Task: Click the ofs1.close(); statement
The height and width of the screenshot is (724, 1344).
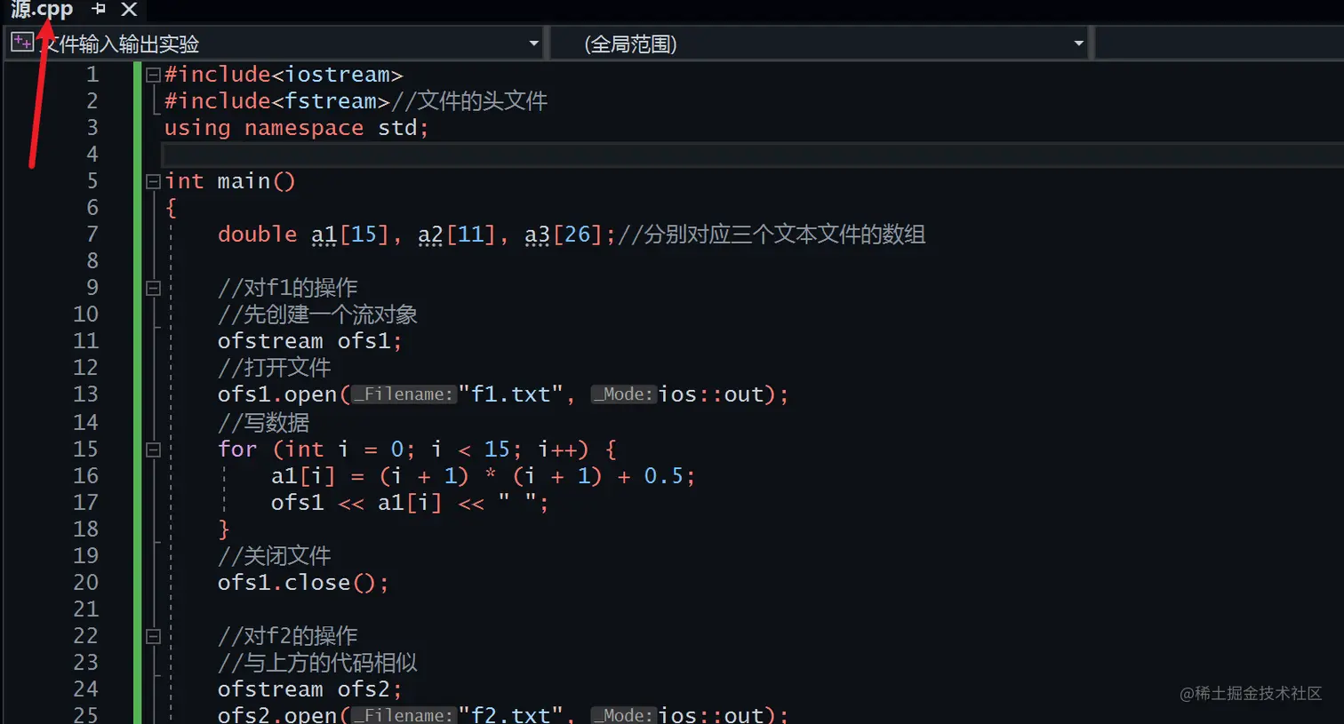Action: tap(303, 583)
